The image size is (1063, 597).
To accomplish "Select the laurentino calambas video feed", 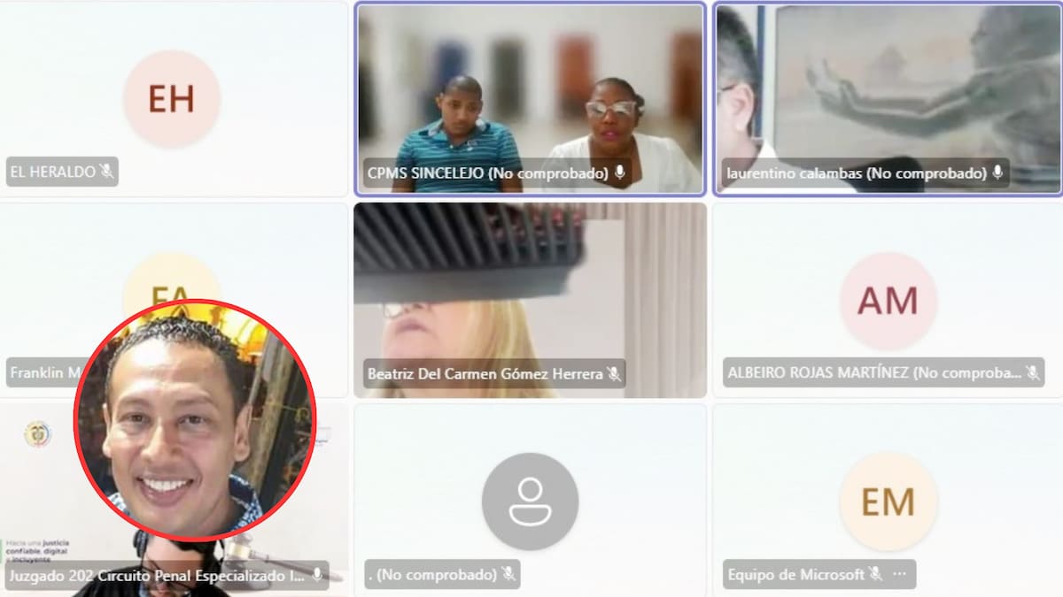I will pos(888,88).
